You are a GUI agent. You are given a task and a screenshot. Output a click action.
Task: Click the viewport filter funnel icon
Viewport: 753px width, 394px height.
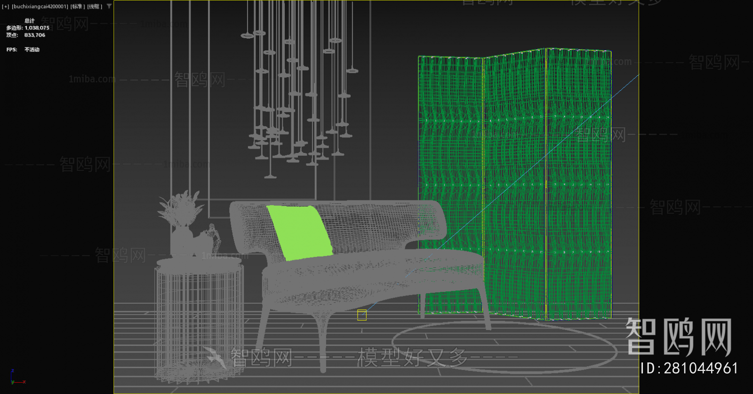(x=109, y=6)
